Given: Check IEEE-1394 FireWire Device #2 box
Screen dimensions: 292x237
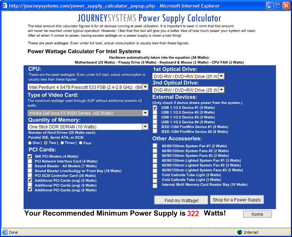Looking at the screenshot, I should [155, 132].
